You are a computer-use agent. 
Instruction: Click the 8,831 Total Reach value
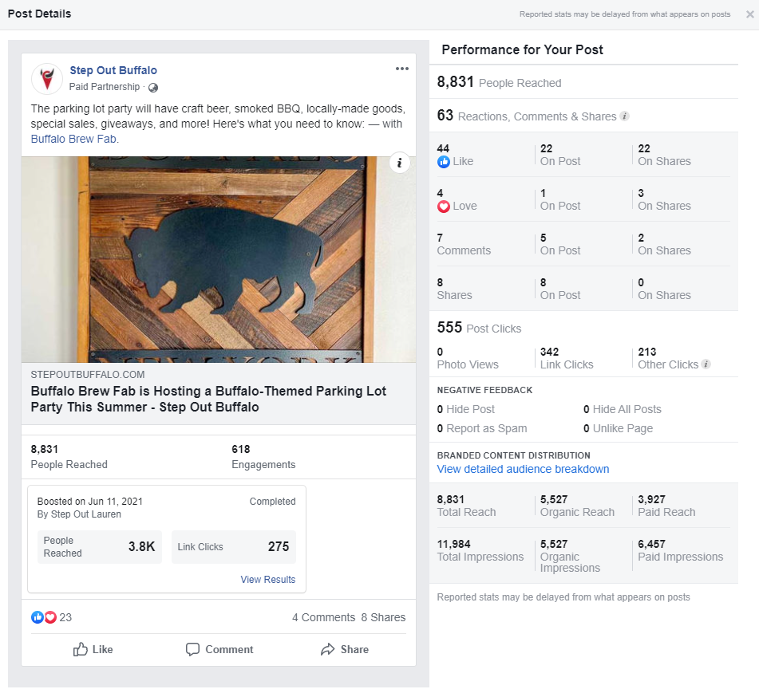point(466,506)
